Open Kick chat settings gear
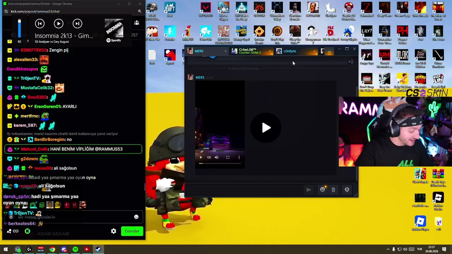This screenshot has width=452, height=254. [x=113, y=231]
